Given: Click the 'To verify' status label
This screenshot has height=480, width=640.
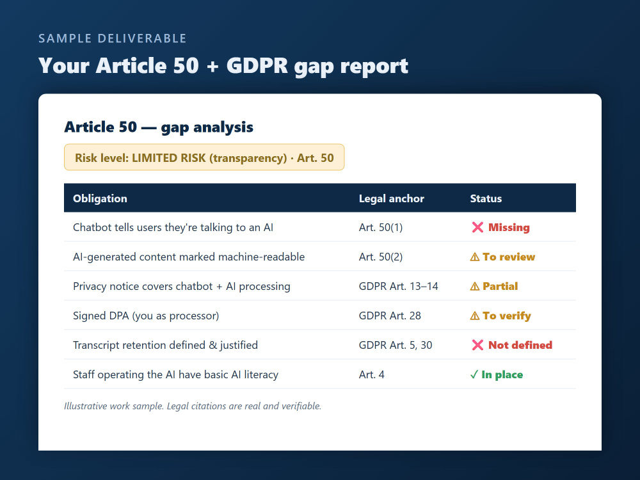Looking at the screenshot, I should pos(506,316).
